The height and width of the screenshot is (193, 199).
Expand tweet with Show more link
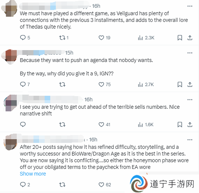[33, 174]
